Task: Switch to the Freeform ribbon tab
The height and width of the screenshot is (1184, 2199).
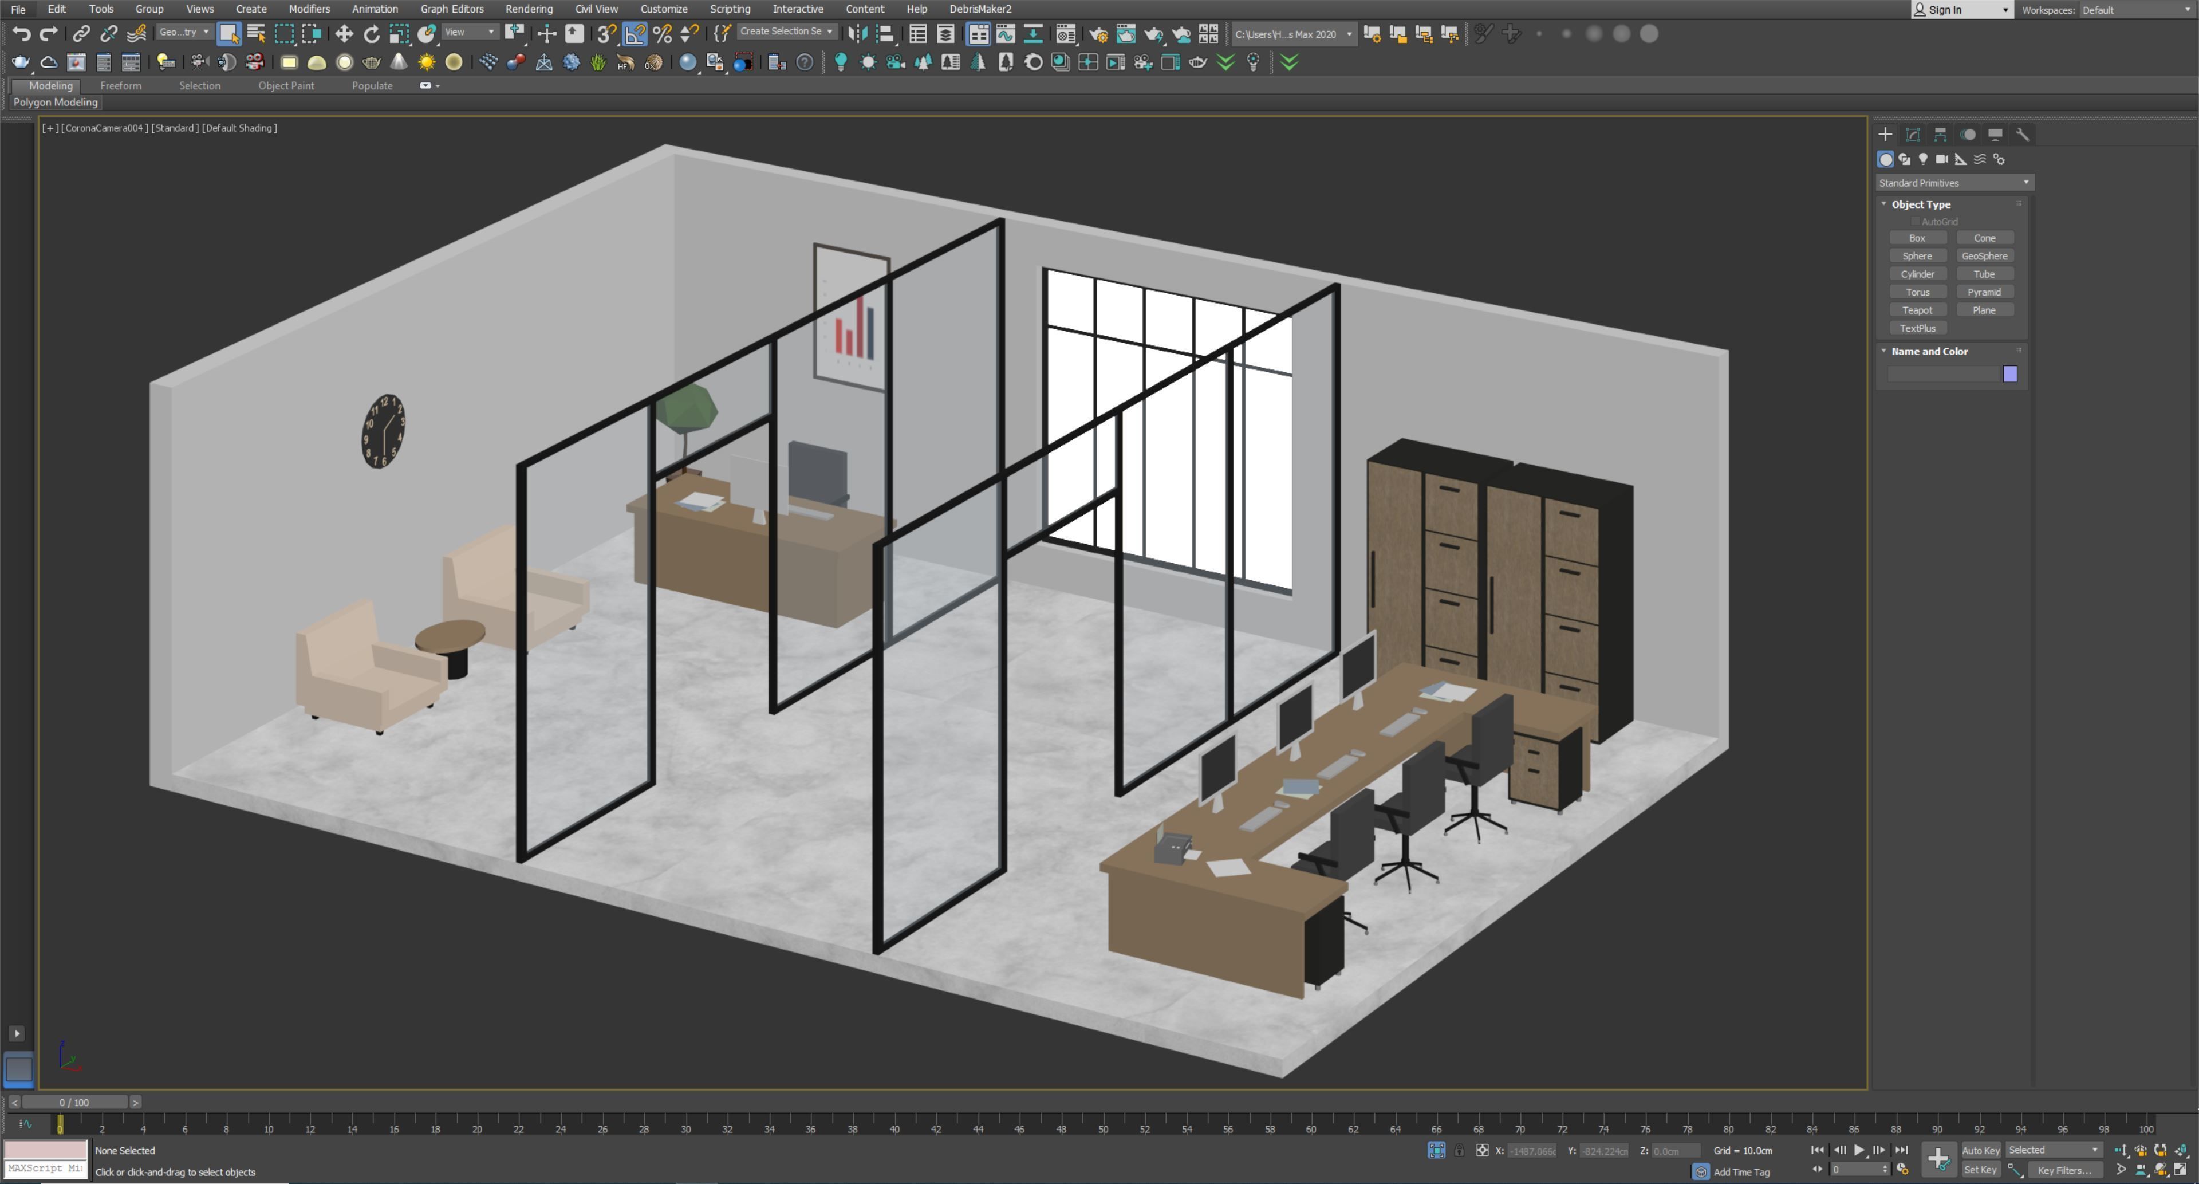Action: coord(120,85)
